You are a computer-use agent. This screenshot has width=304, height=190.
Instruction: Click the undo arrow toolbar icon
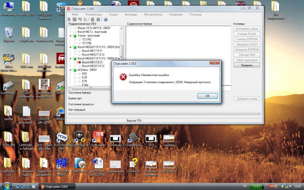click(80, 20)
